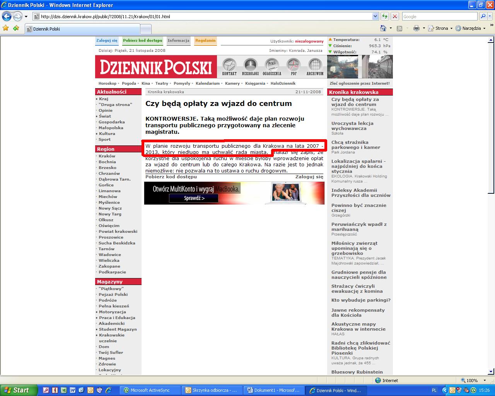Open the Kraków region link
This screenshot has height=396, width=495.
[107, 156]
